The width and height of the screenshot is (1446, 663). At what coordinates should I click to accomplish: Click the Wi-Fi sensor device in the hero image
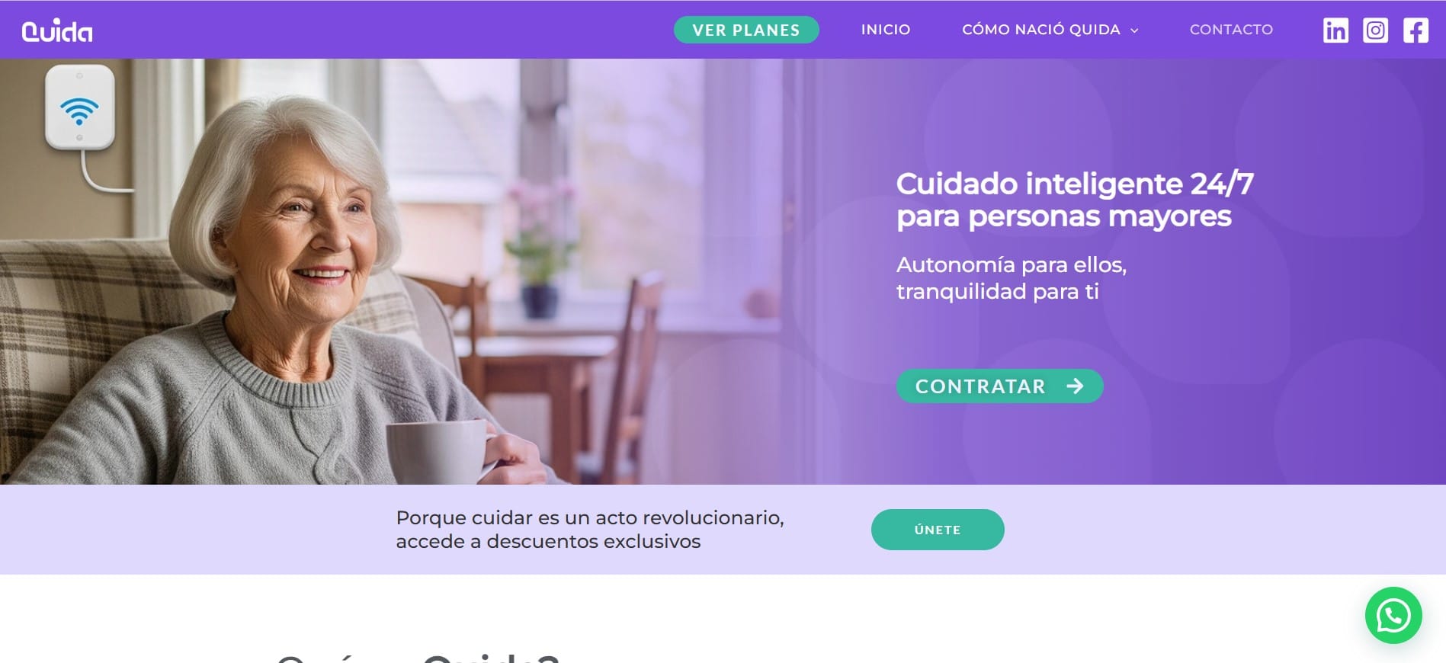tap(79, 107)
